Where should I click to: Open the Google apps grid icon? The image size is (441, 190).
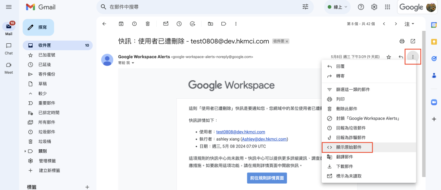click(x=387, y=7)
